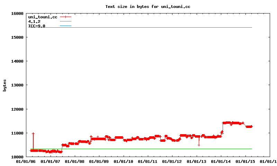The width and height of the screenshot is (277, 166).
Task: Select the ICC-9.0 legend label
Action: [x=37, y=26]
